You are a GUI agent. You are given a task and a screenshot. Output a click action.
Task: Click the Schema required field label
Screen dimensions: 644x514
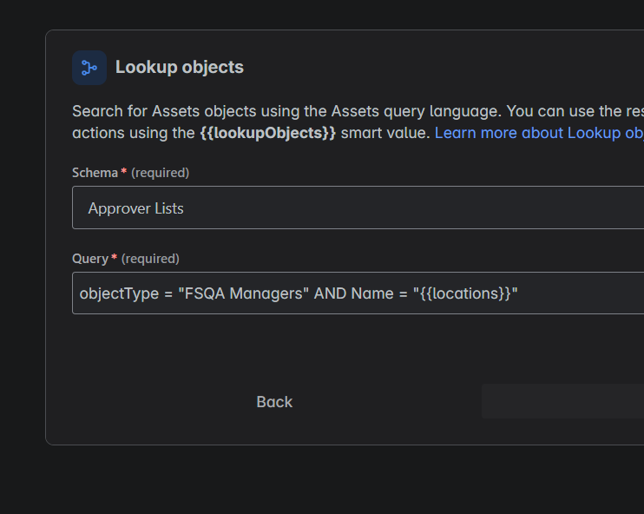[x=130, y=173]
